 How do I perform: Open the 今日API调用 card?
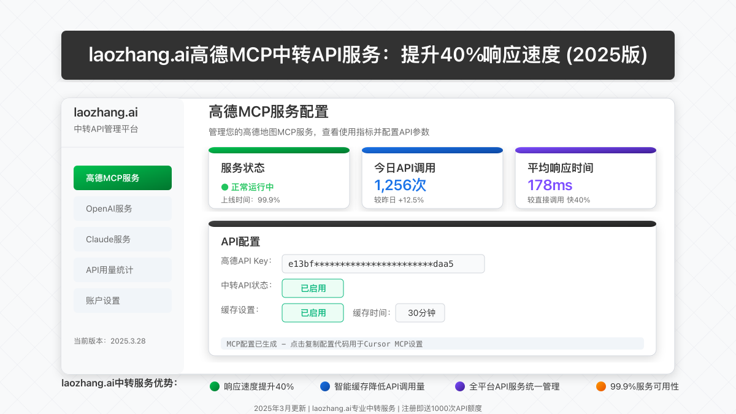[x=432, y=178]
